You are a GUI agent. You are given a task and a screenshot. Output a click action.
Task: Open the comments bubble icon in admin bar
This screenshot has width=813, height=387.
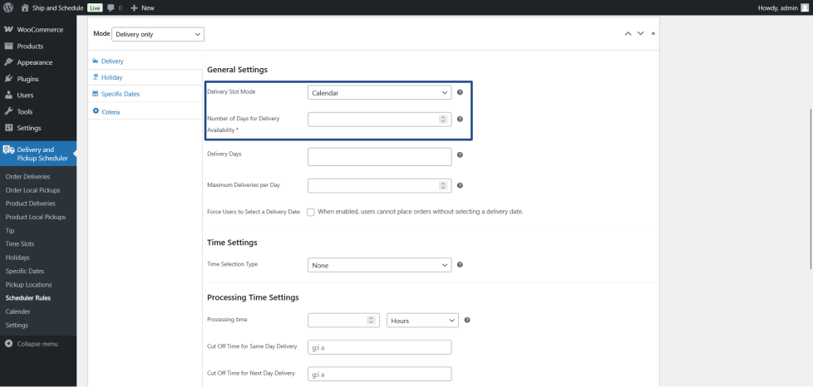click(x=111, y=7)
